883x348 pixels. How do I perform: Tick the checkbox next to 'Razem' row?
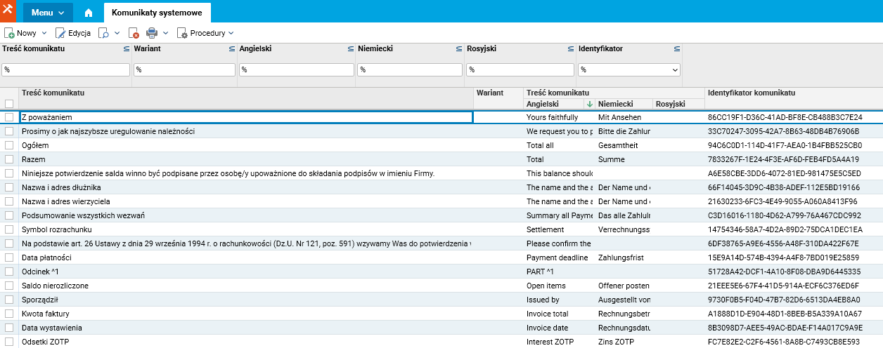[x=9, y=159]
